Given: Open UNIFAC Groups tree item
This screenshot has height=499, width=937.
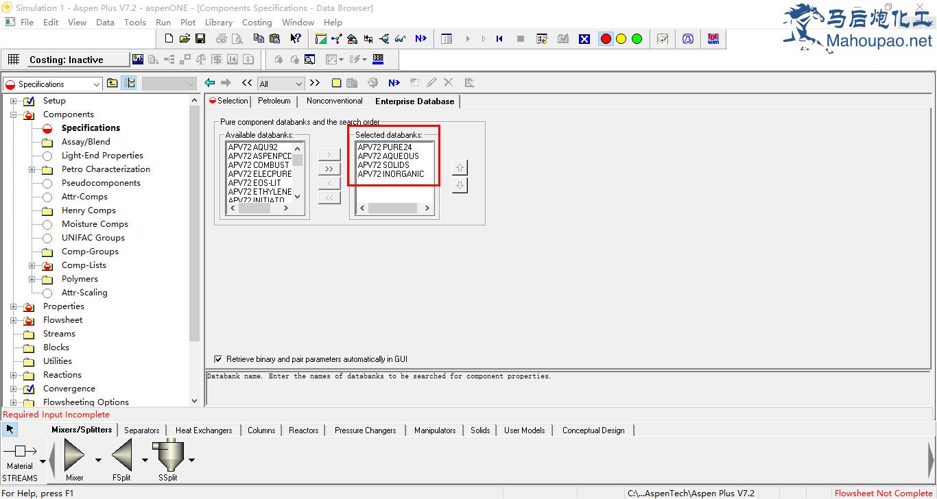Looking at the screenshot, I should (93, 238).
